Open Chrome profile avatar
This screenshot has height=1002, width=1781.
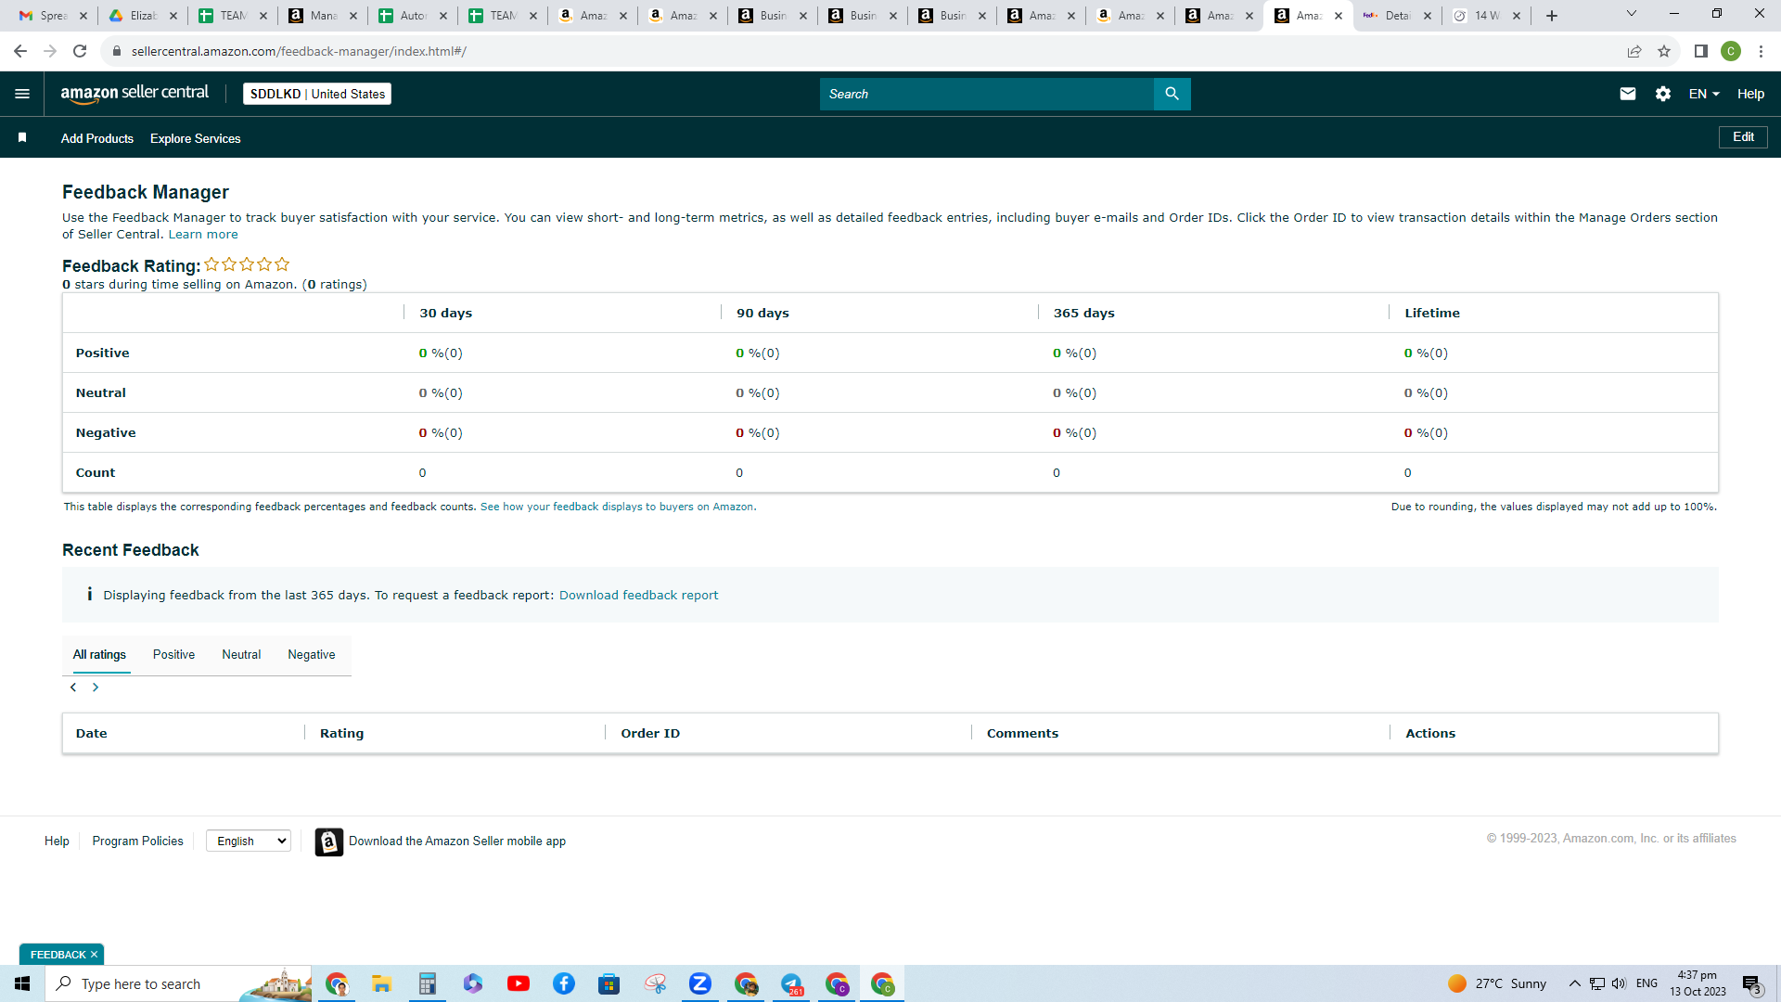(1731, 51)
